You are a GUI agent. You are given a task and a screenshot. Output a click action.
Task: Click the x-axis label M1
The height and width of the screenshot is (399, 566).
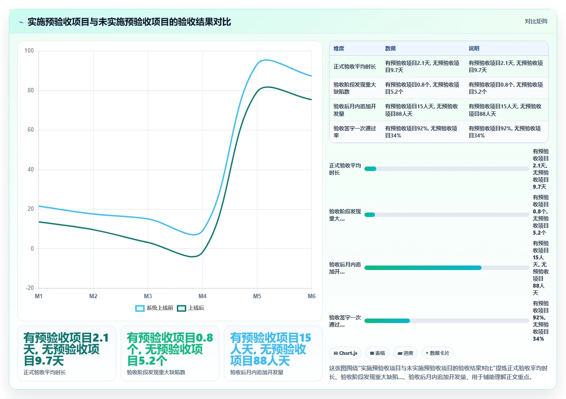(x=39, y=296)
